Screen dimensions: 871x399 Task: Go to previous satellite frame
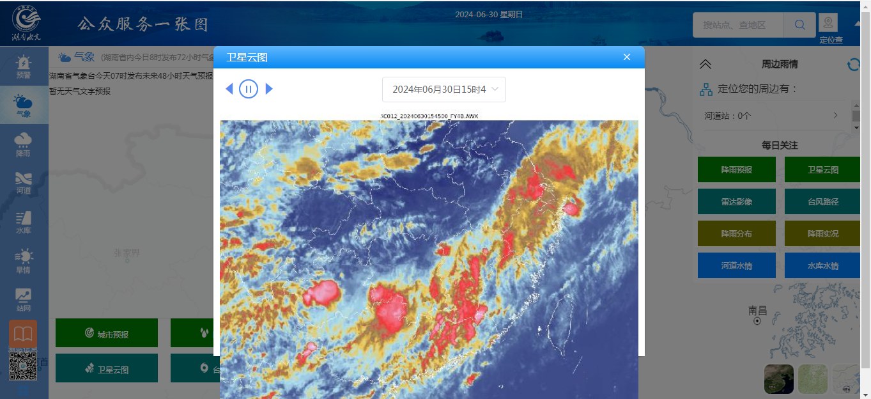pos(229,89)
